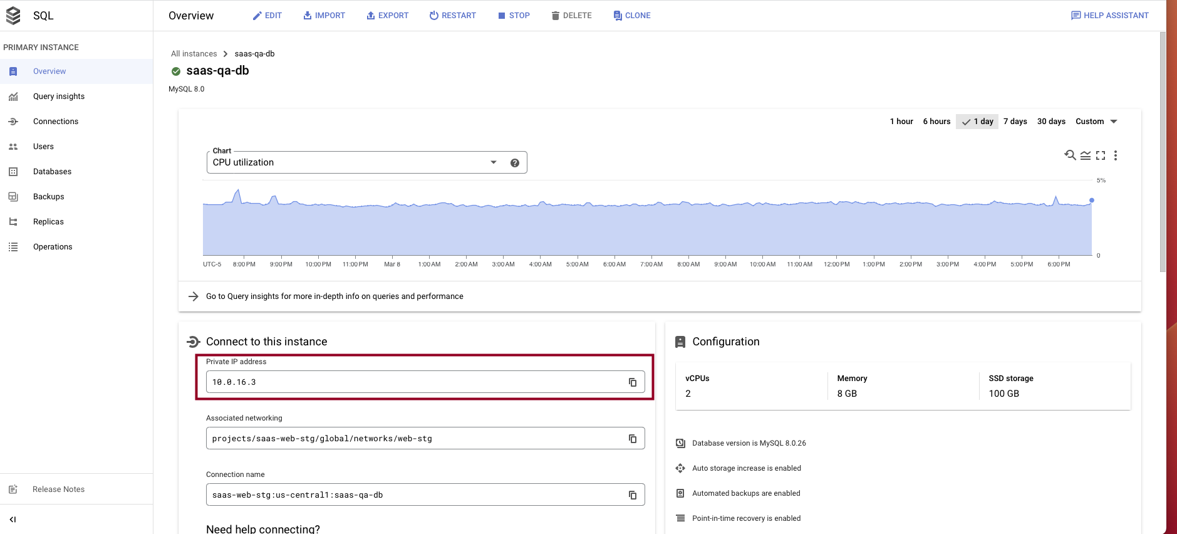Open Query insights in the sidebar
Viewport: 1177px width, 534px height.
(59, 97)
